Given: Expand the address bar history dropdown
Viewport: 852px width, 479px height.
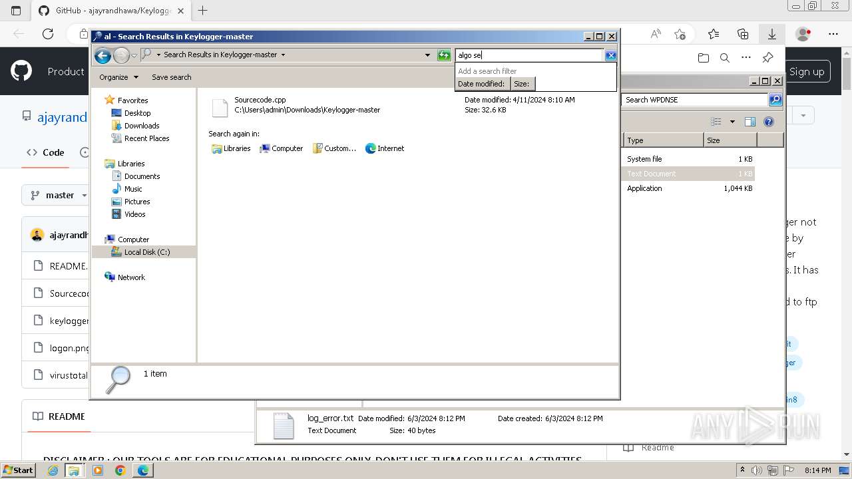Looking at the screenshot, I should (427, 55).
